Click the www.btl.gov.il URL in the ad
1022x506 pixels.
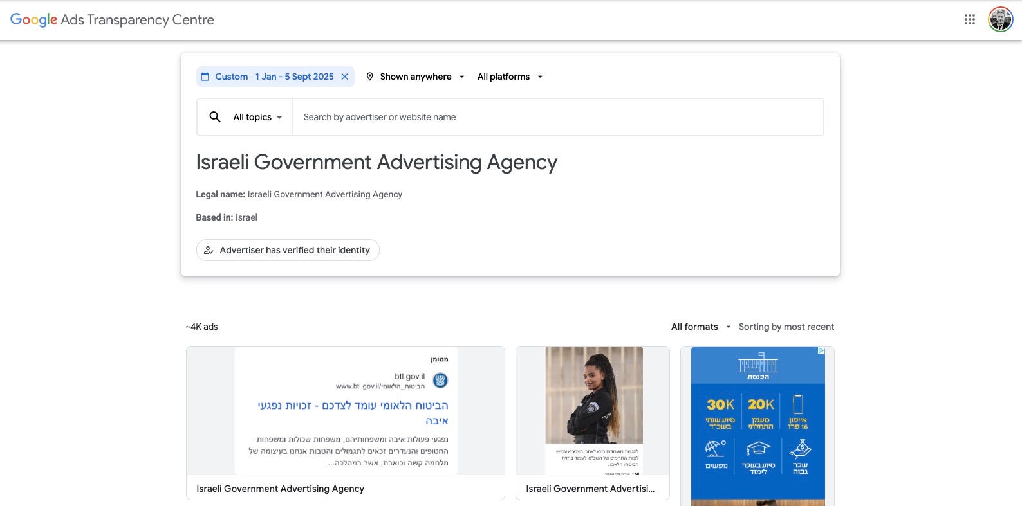[x=380, y=386]
